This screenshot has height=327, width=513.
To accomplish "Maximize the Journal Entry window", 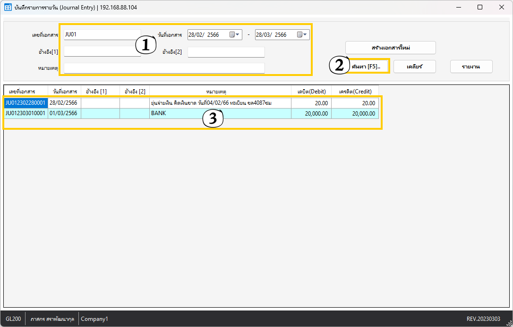I will (x=480, y=8).
